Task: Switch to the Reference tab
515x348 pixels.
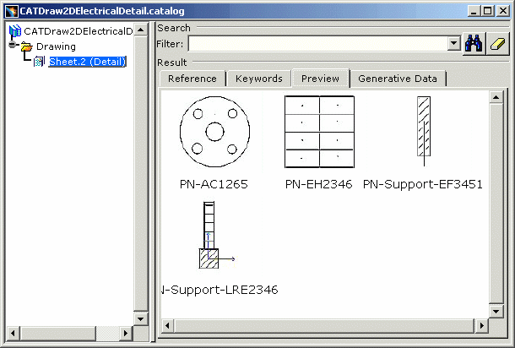Action: 192,79
